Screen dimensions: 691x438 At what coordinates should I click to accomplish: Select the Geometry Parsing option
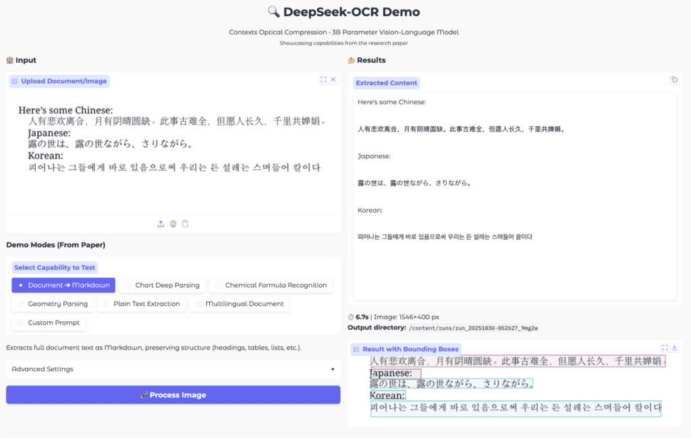click(52, 304)
